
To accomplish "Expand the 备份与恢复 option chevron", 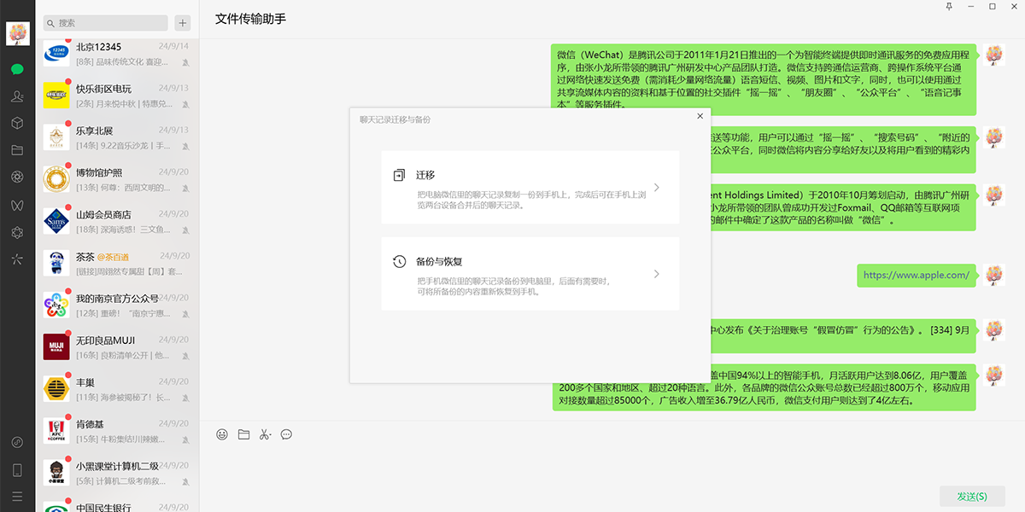I will click(x=656, y=274).
